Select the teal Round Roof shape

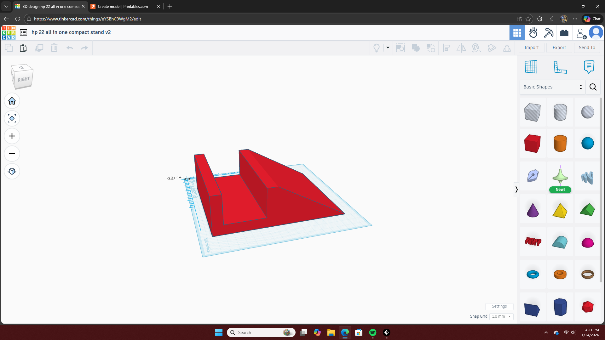point(560,242)
